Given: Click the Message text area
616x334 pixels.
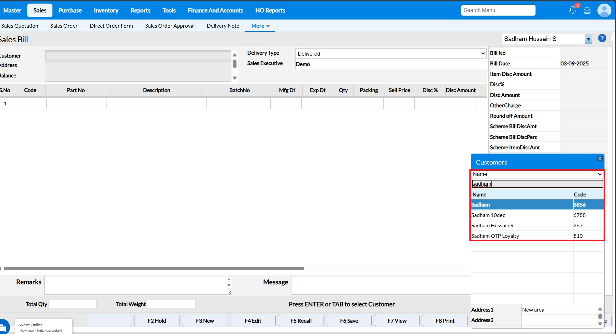Looking at the screenshot, I should click(x=381, y=285).
